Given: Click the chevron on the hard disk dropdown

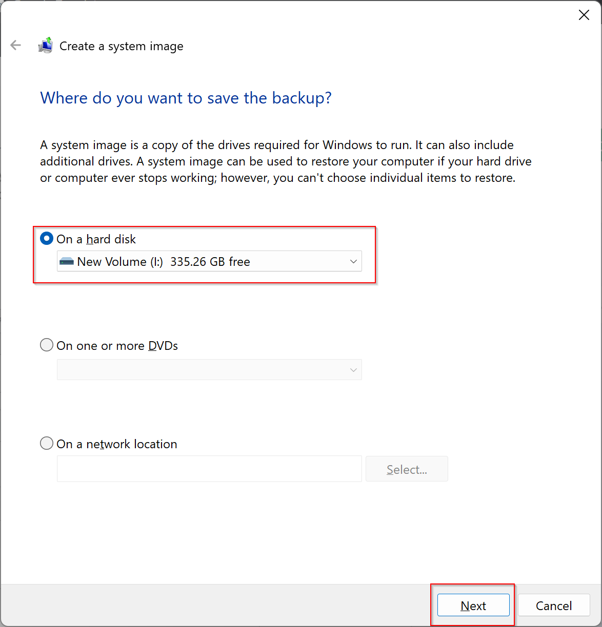Looking at the screenshot, I should click(353, 262).
